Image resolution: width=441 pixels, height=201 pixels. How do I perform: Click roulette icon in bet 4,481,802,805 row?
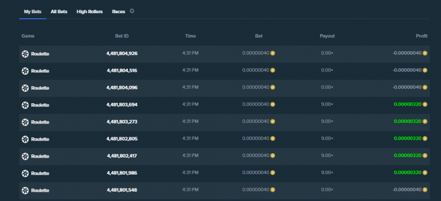click(x=25, y=139)
